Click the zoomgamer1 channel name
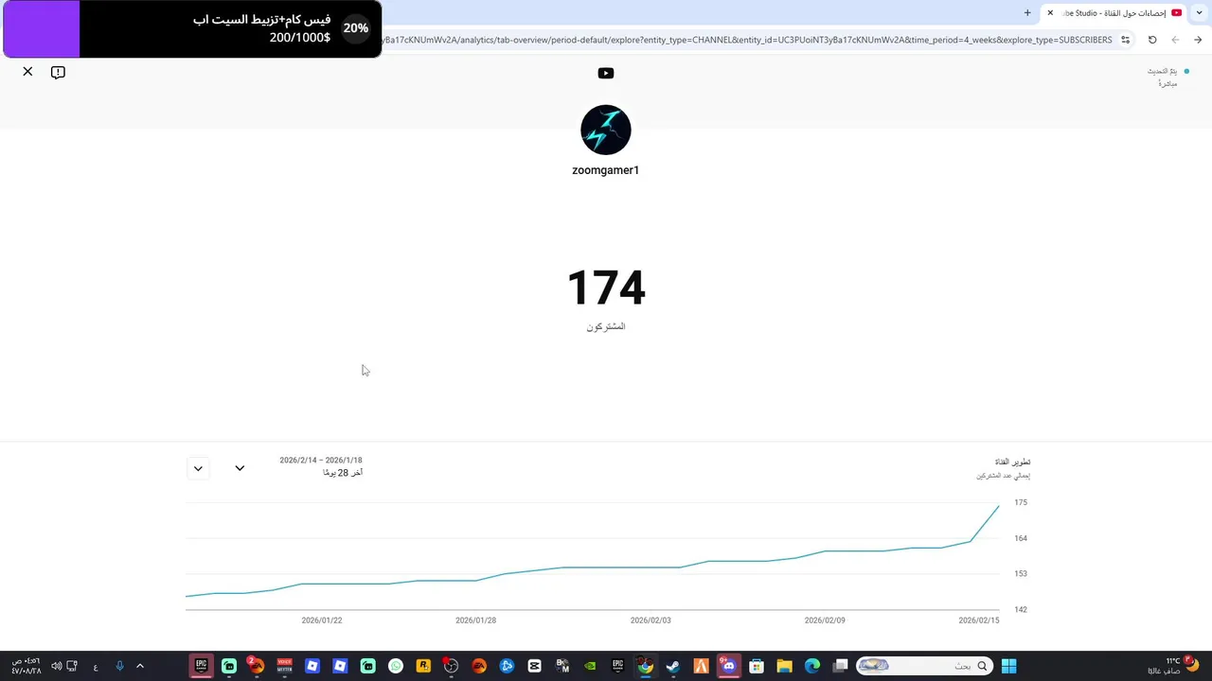The image size is (1212, 681). click(x=606, y=170)
